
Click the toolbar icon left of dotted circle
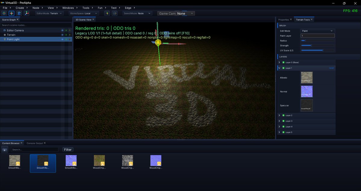click(x=107, y=13)
